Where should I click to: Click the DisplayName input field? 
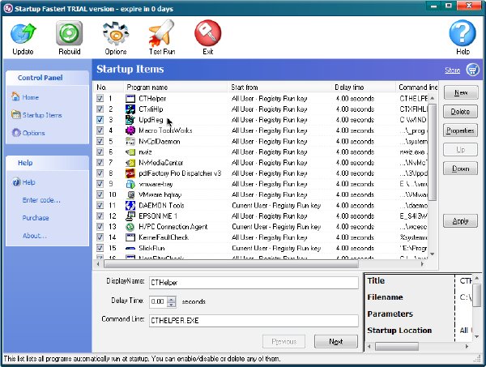coord(254,283)
